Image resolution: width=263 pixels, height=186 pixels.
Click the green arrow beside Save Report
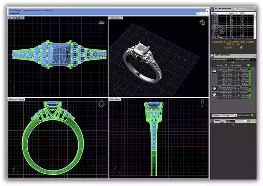(249, 65)
